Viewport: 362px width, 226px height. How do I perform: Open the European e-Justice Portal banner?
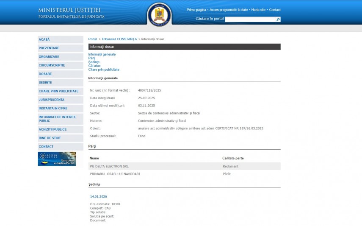coord(57,159)
